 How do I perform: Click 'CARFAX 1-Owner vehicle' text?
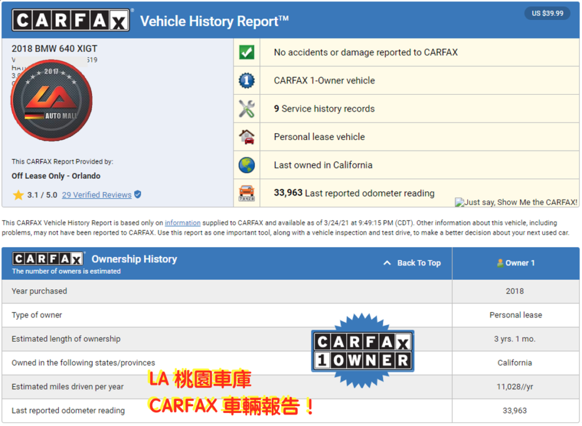point(325,81)
